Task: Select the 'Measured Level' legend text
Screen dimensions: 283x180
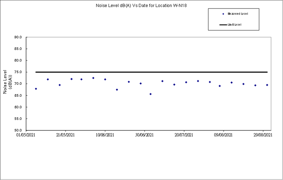Action: (238, 14)
